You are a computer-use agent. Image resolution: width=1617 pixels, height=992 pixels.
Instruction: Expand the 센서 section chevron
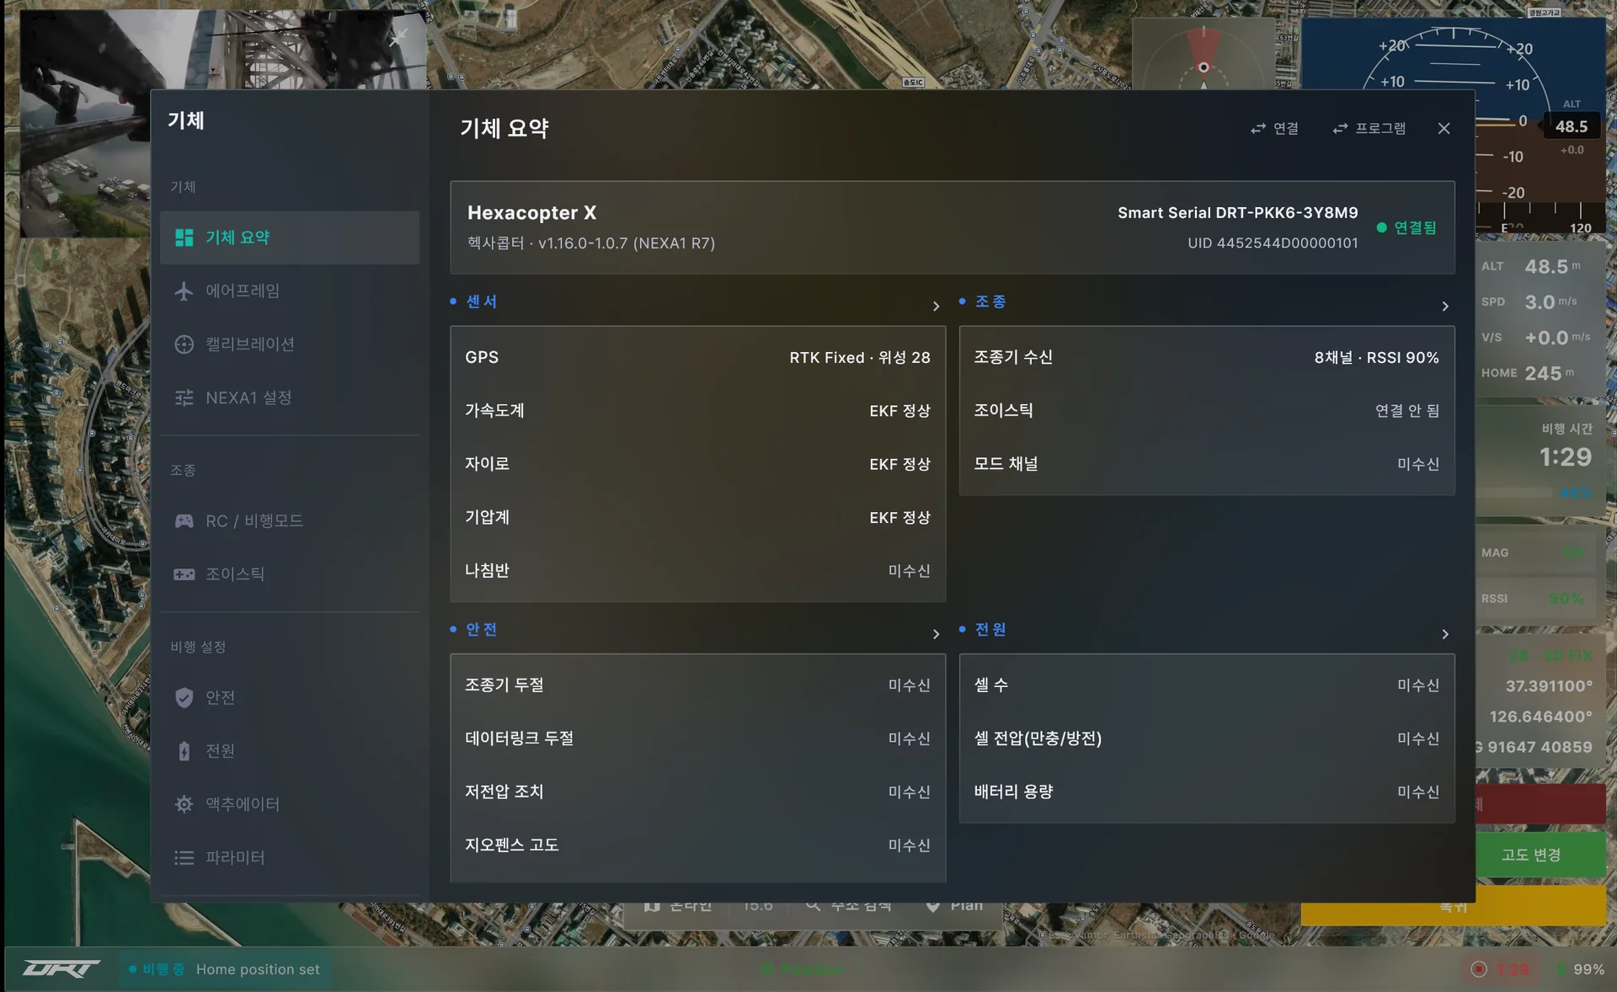coord(936,306)
